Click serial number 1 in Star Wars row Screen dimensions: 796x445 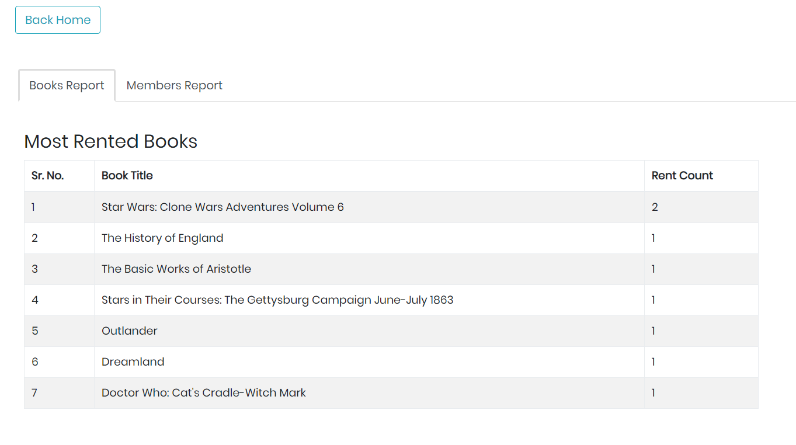[x=33, y=207]
